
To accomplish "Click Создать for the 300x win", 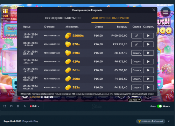I will click(136, 79).
